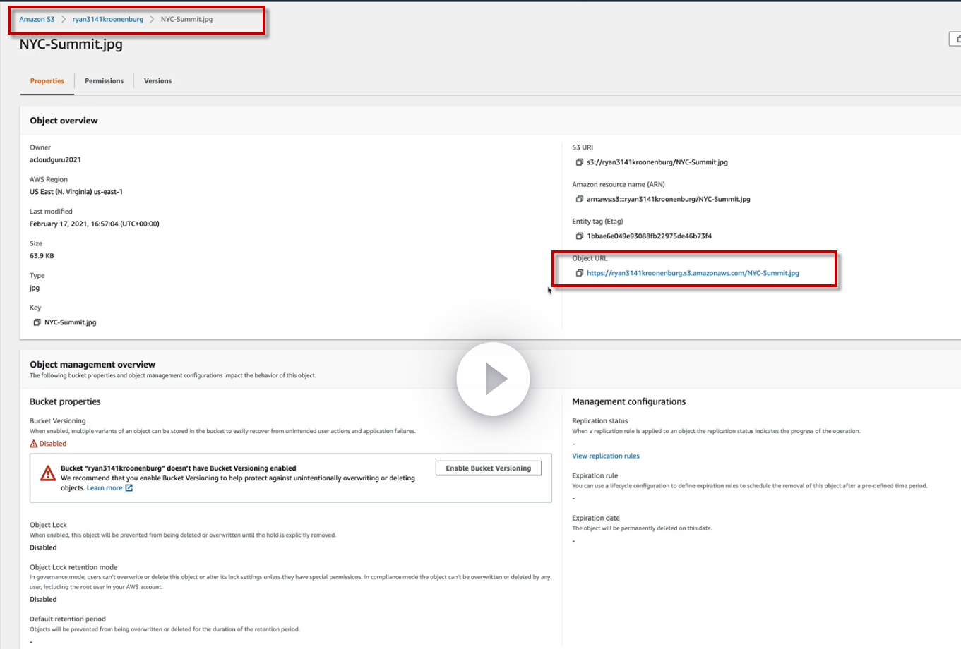Select Disabled under Object Lock retention mode
The height and width of the screenshot is (649, 961).
[x=43, y=600]
